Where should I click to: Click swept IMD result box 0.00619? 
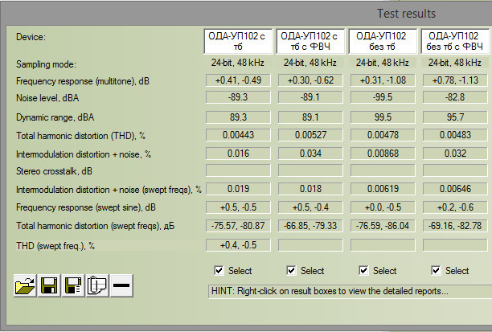coord(383,189)
